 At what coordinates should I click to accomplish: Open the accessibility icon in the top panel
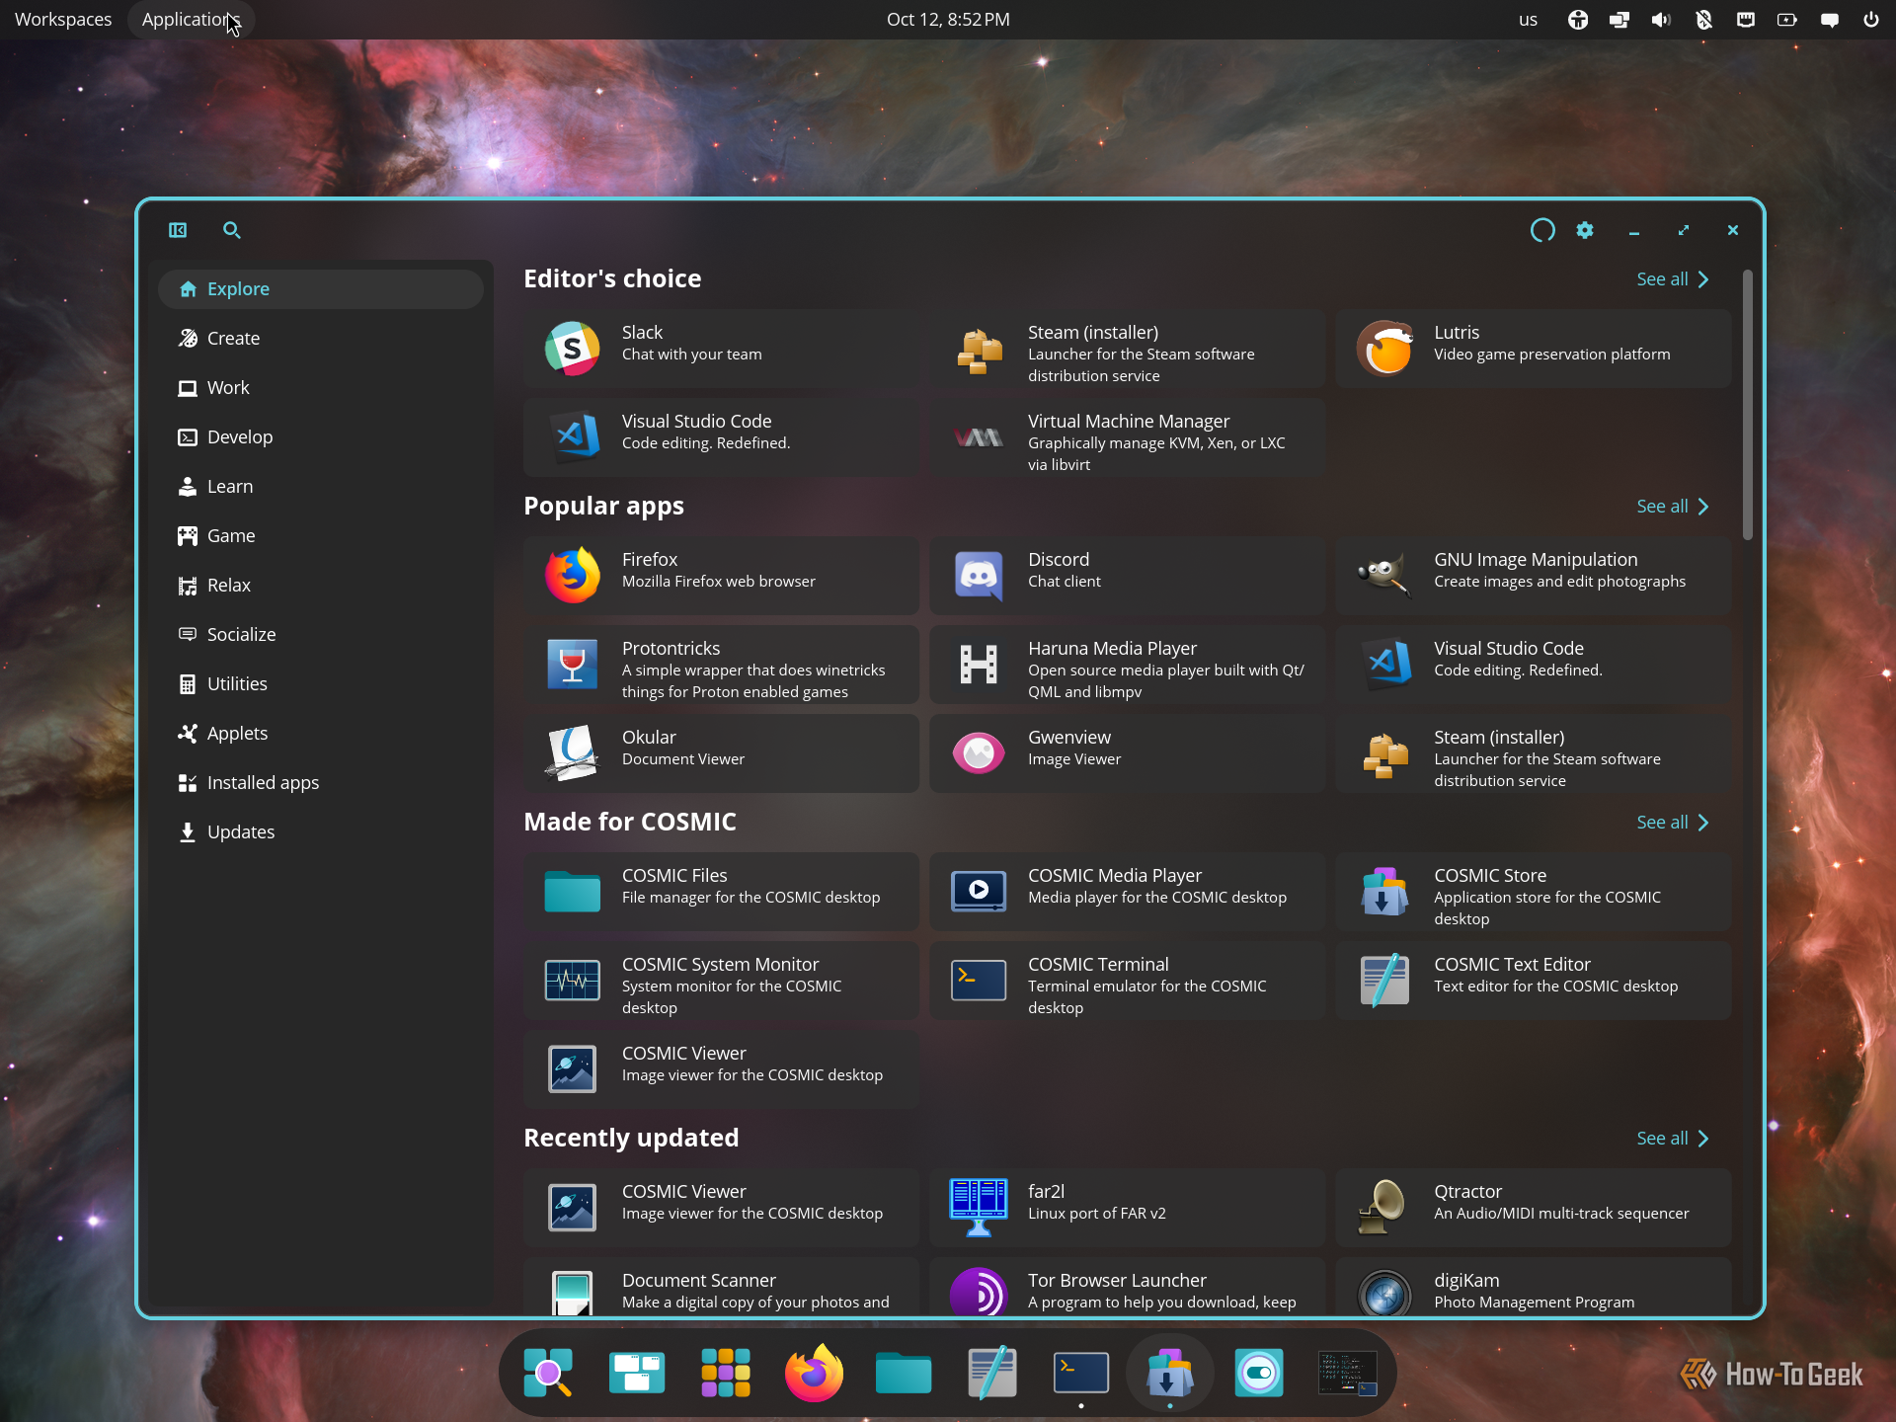[1578, 20]
